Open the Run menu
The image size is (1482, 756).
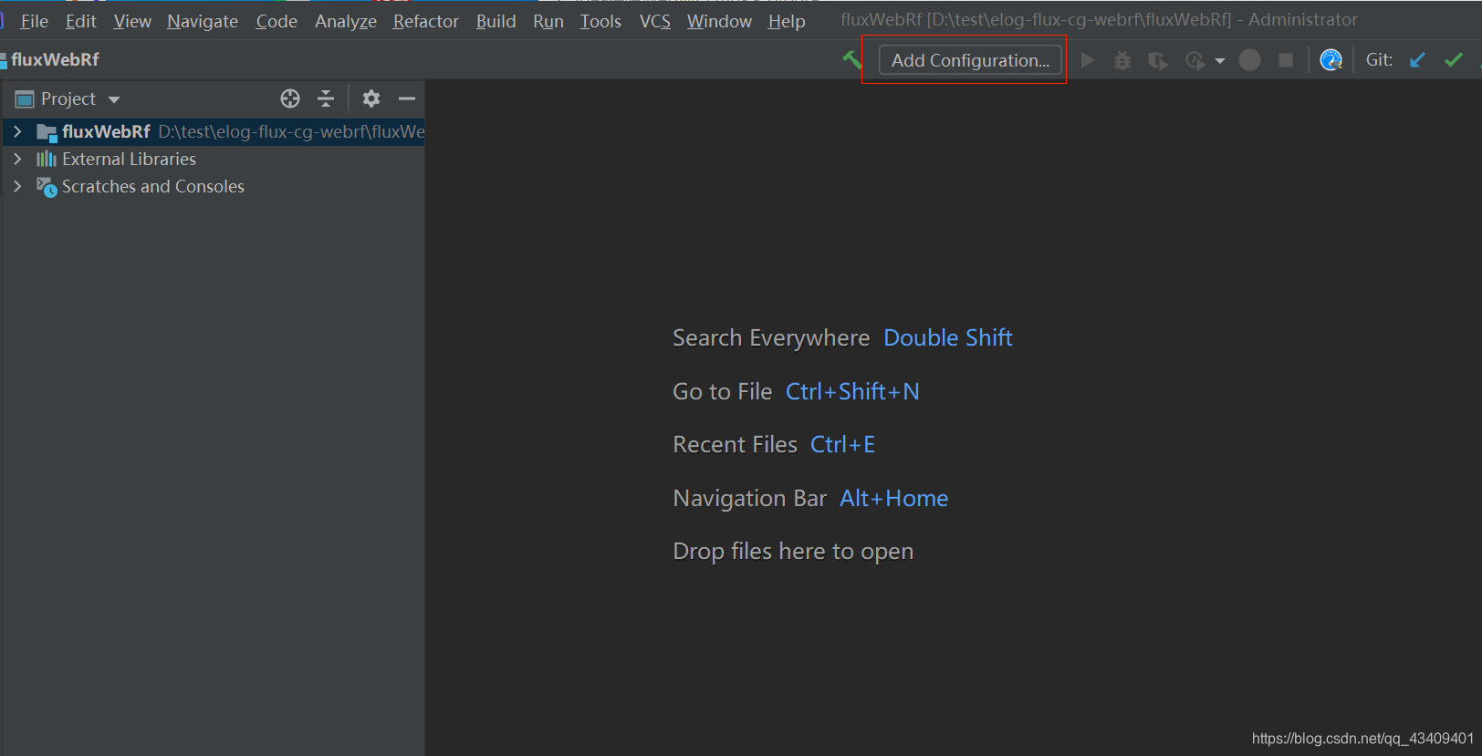(x=548, y=21)
